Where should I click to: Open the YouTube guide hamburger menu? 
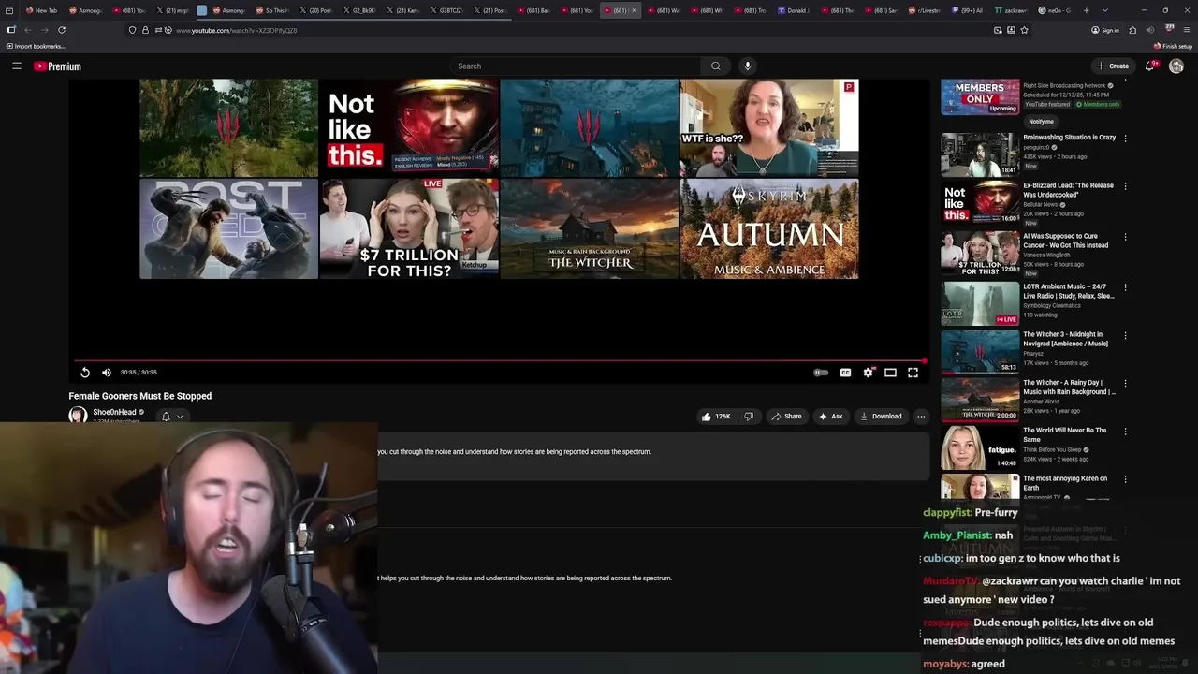point(17,66)
